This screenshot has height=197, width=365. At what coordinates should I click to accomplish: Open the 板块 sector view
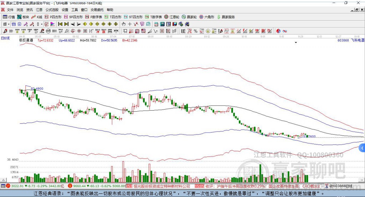coord(23,17)
